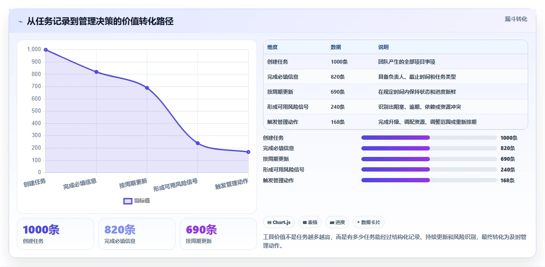Click the title 从任务记录到管理决策的价值转化路径
The height and width of the screenshot is (267, 545).
coord(100,21)
